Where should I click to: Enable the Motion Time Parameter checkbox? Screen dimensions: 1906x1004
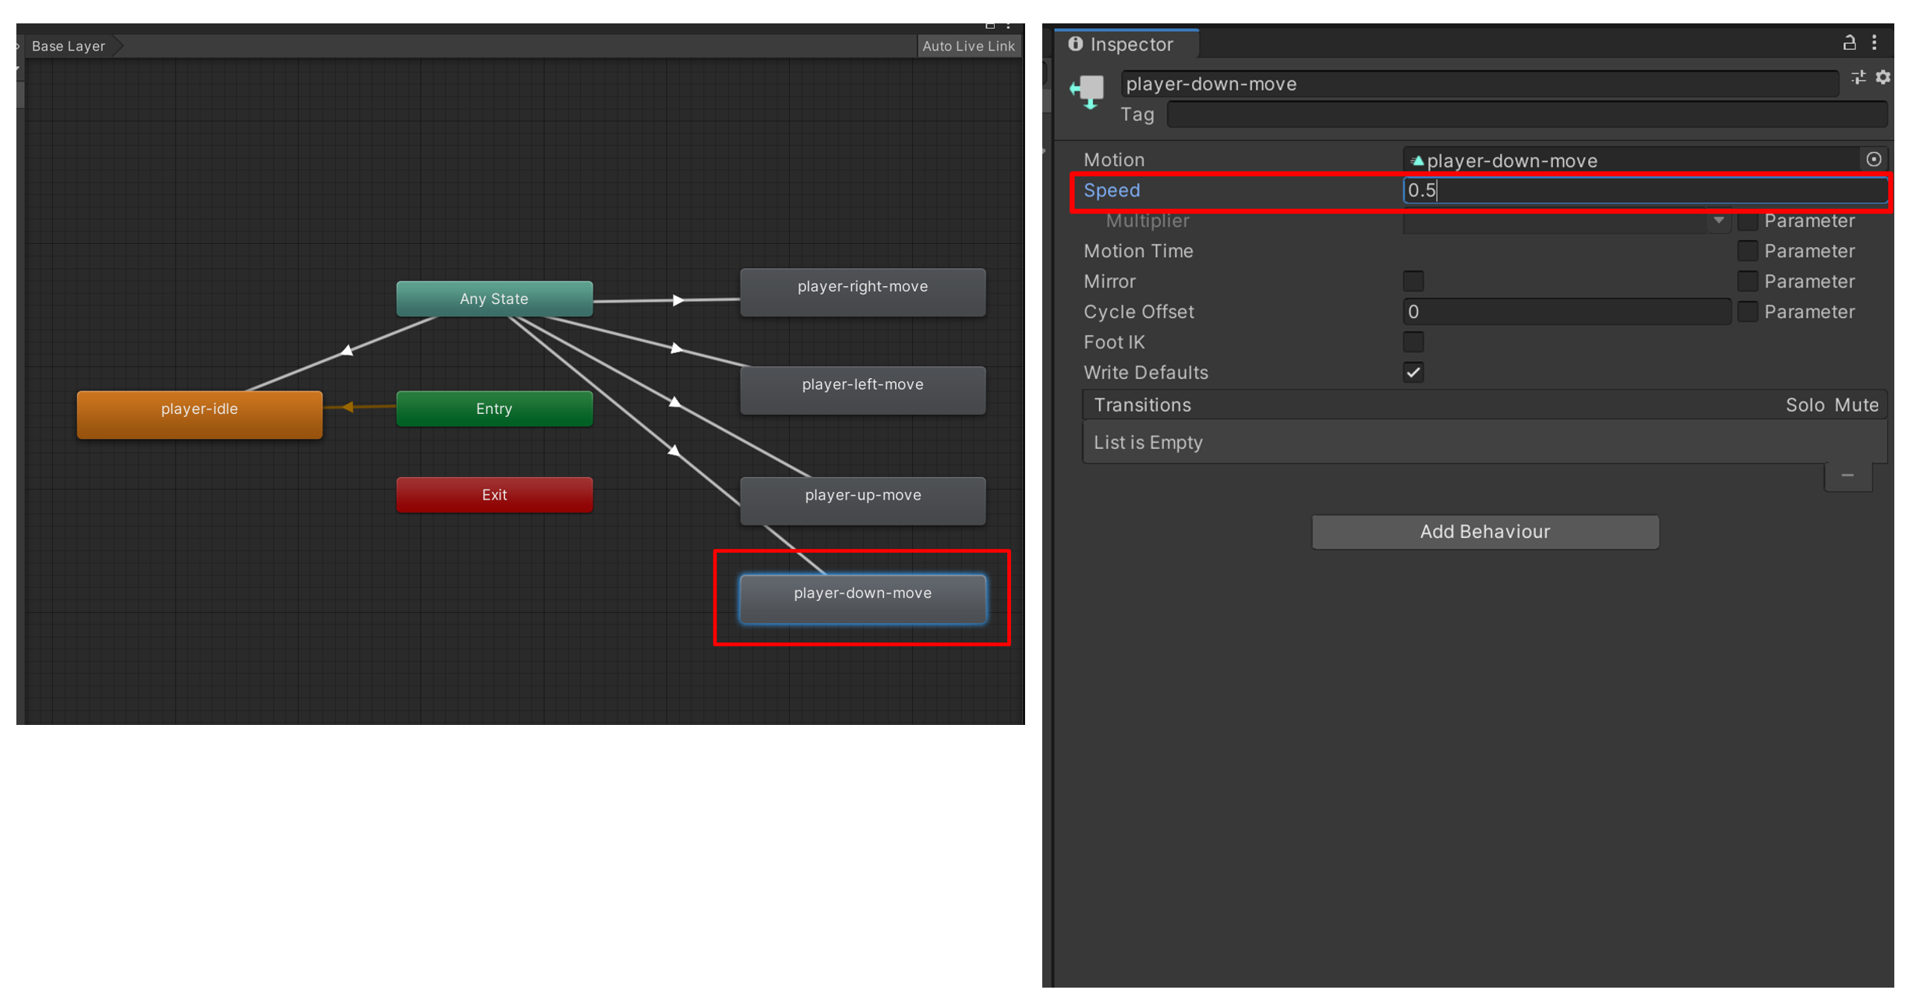click(1747, 251)
